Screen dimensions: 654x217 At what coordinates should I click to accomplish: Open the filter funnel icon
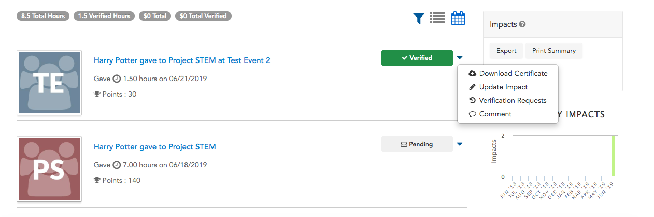419,19
